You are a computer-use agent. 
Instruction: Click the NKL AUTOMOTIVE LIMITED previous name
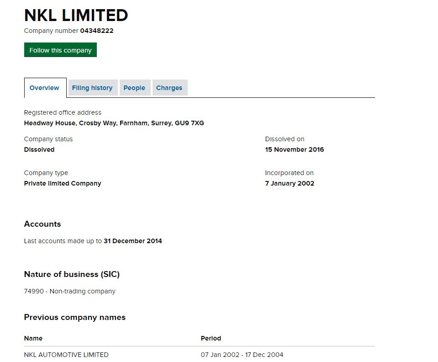(66, 355)
